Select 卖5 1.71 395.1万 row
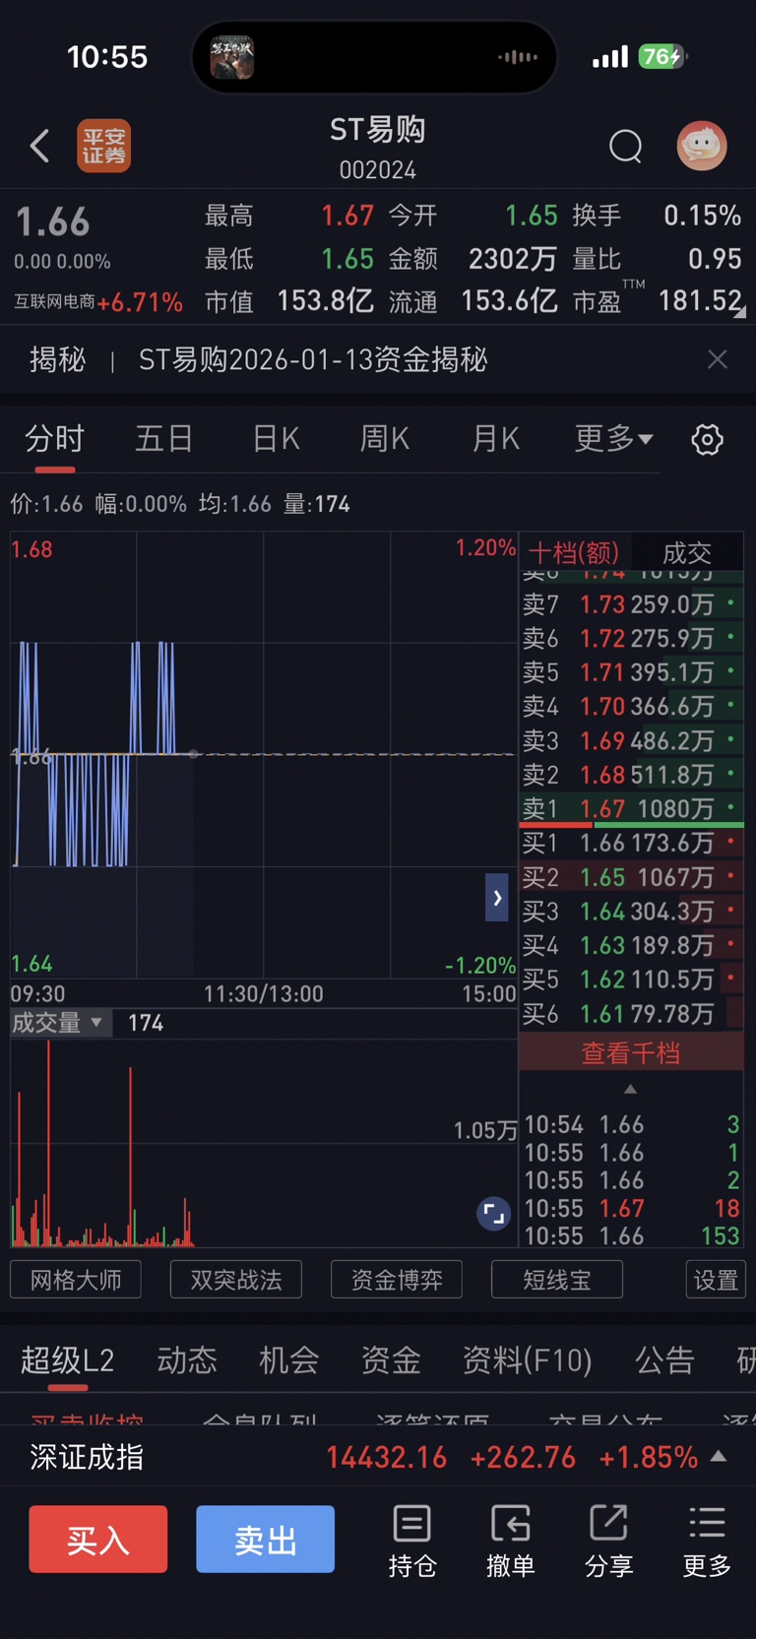 click(631, 672)
